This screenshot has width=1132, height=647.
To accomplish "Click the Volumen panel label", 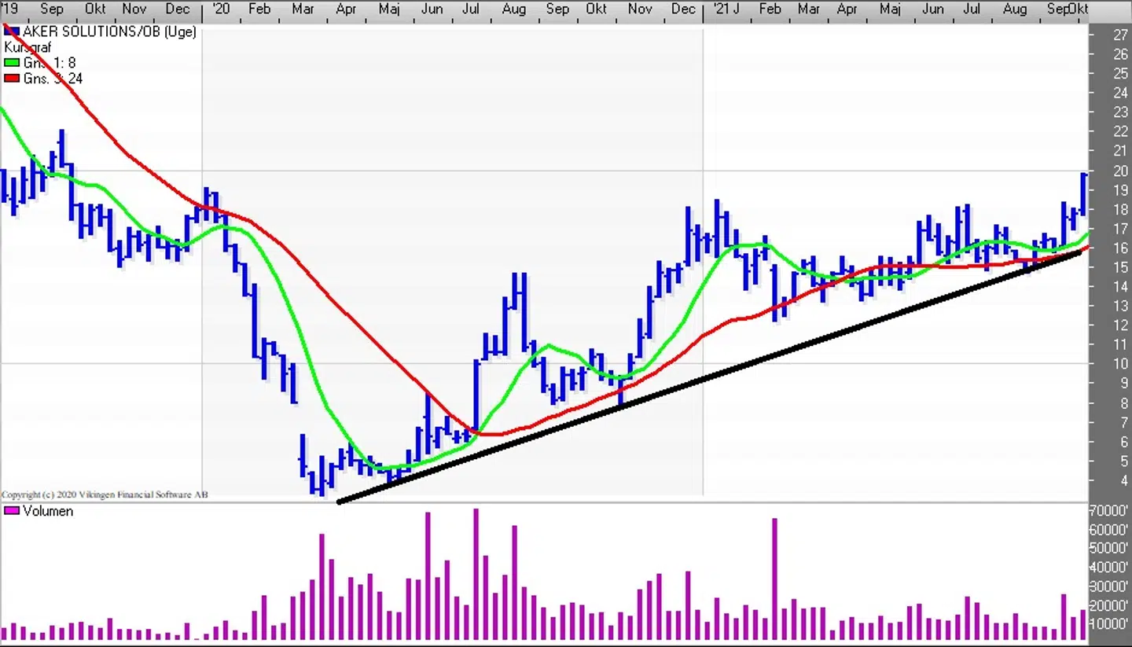I will [x=48, y=511].
